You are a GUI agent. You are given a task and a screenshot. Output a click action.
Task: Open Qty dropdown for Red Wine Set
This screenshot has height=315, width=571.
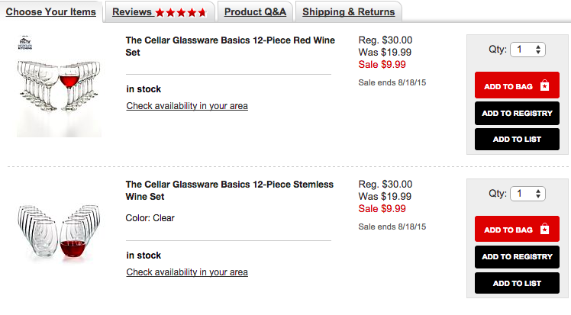(527, 50)
